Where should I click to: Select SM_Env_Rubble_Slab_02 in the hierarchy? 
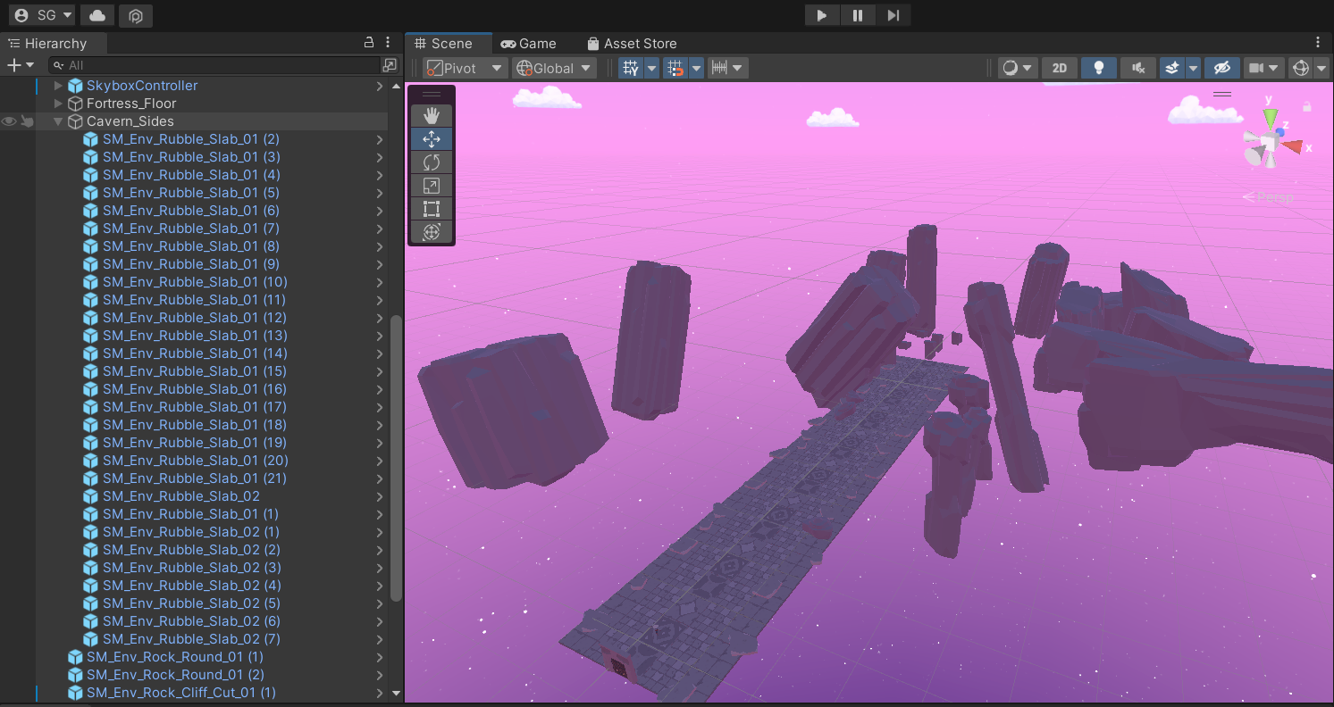(180, 495)
